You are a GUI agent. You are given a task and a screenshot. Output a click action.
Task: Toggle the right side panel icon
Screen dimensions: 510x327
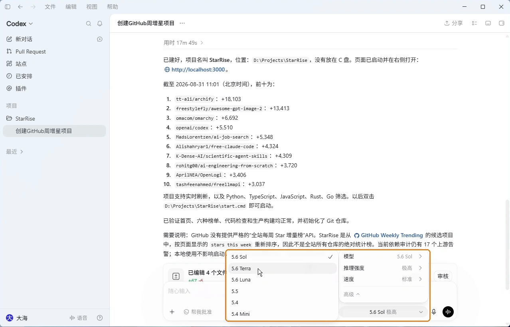tap(502, 23)
